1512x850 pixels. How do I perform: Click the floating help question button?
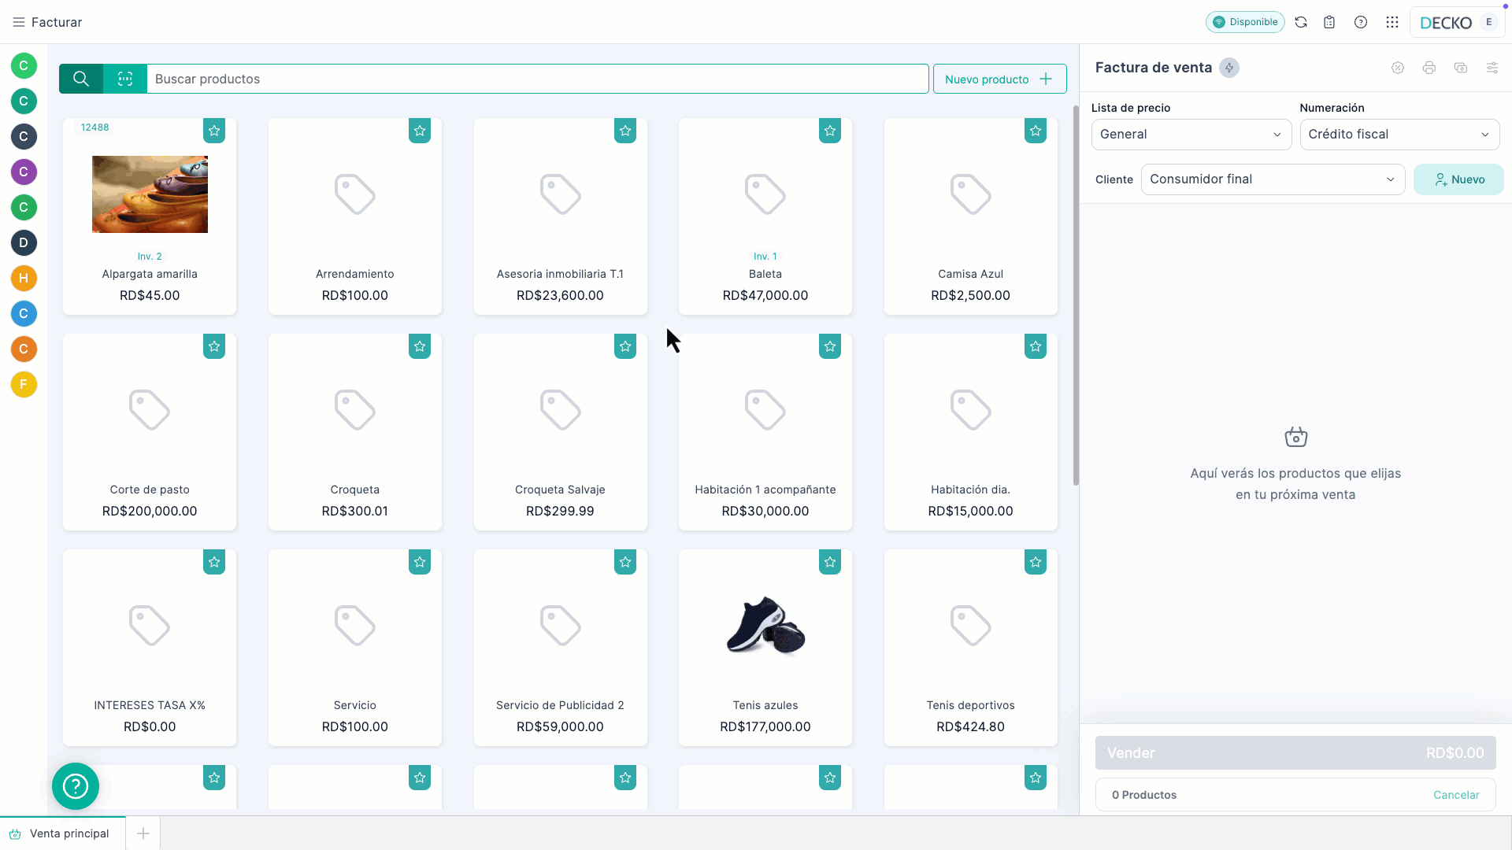tap(76, 786)
